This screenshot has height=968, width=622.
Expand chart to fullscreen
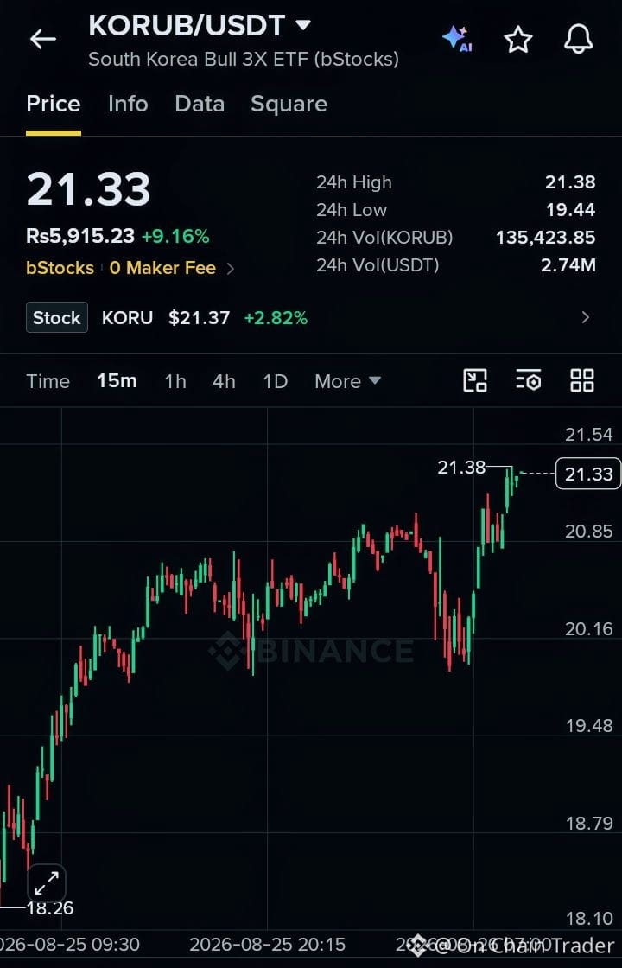[x=47, y=882]
